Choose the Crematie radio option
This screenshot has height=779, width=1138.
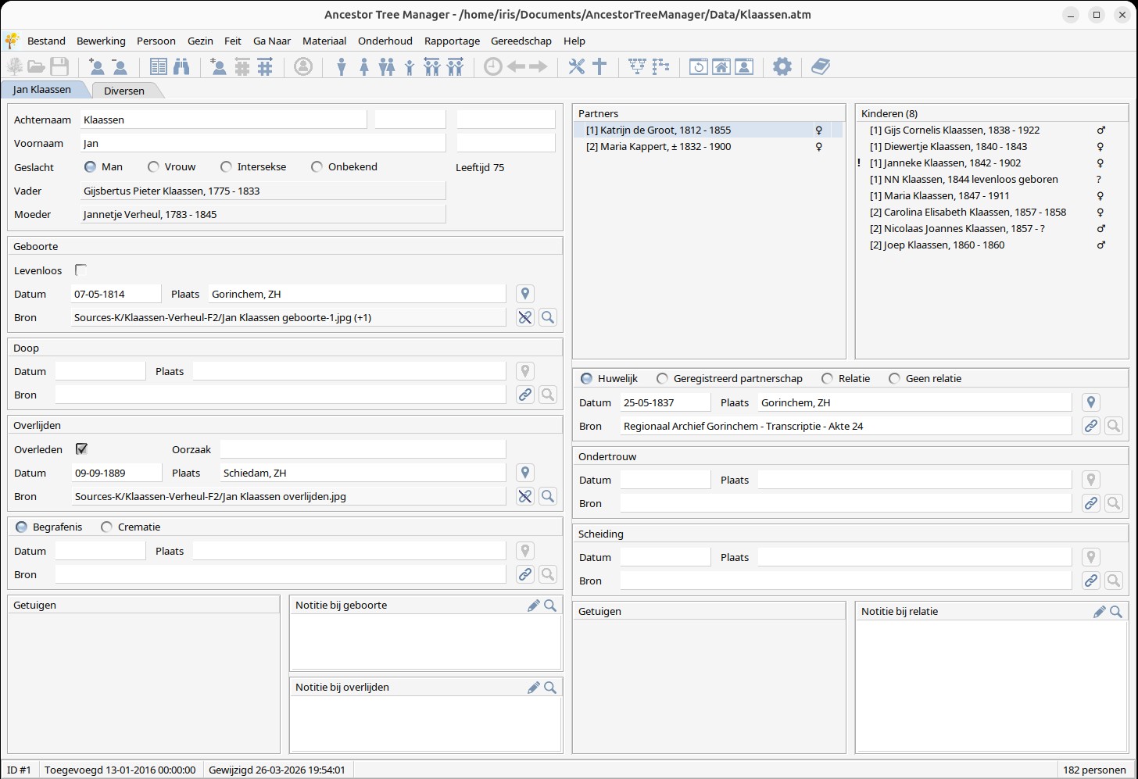point(107,527)
